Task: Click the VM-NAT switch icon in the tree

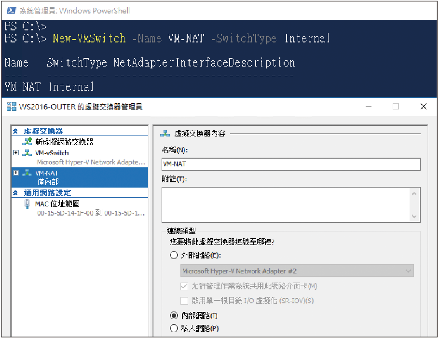Action: coord(27,173)
